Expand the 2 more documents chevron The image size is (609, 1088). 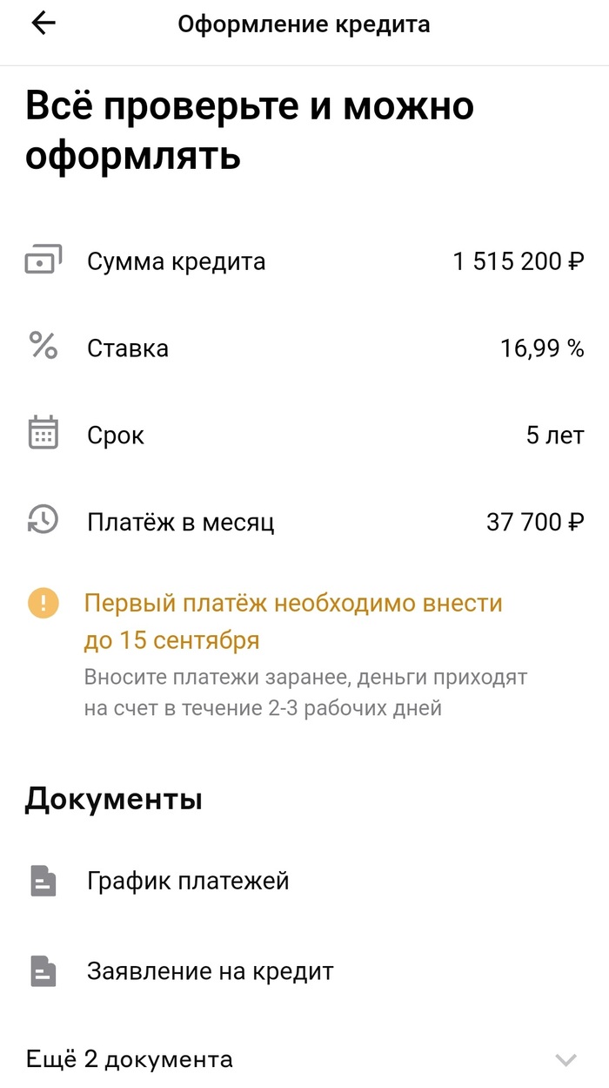coord(565,1060)
